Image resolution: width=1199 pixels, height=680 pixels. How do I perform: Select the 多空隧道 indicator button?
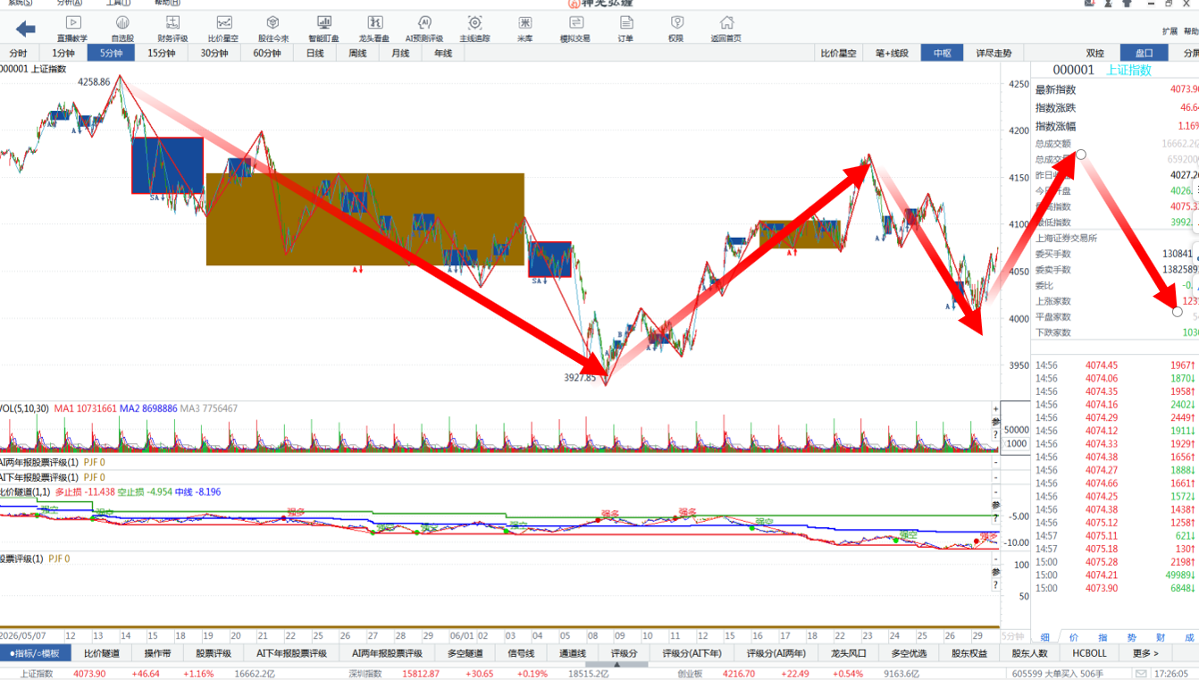(x=465, y=653)
